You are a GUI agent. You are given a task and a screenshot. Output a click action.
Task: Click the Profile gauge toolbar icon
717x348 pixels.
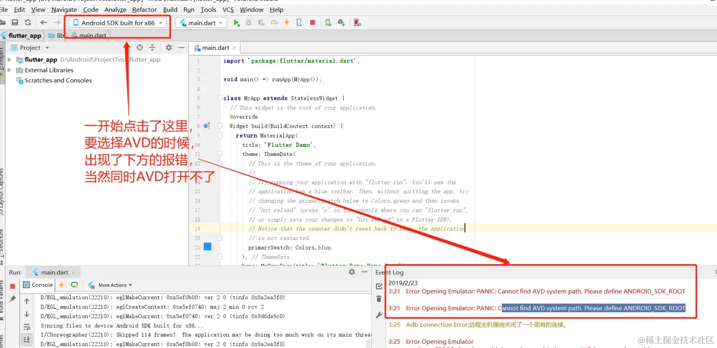[x=274, y=22]
